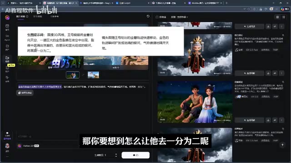Switch to the DeepSeek browser tab
291x163 pixels.
pyautogui.click(x=96, y=3)
